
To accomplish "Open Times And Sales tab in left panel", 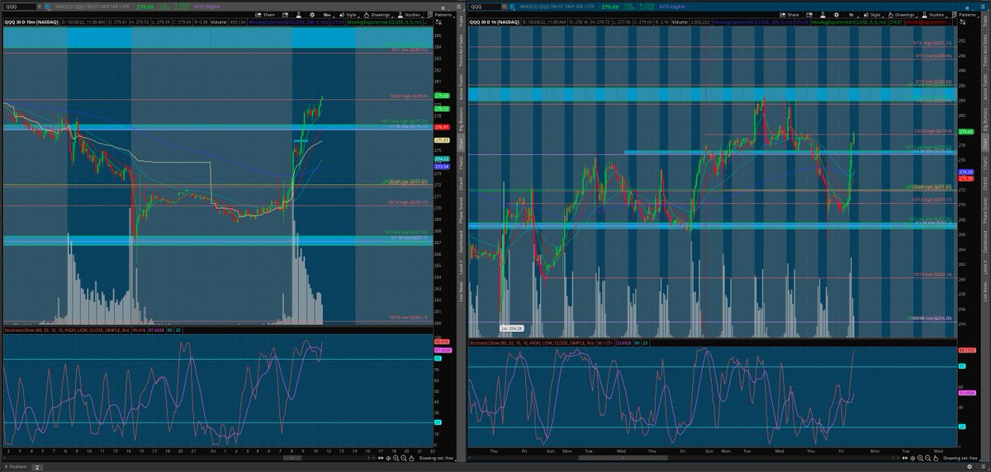I will click(461, 50).
